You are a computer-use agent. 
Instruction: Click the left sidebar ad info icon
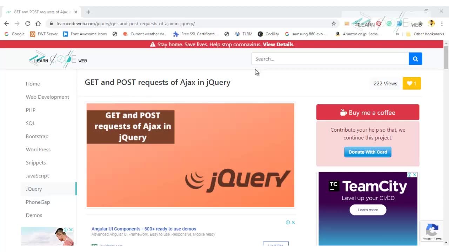(x=66, y=230)
